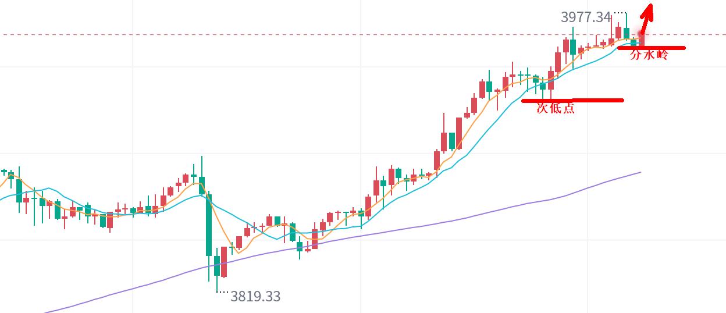Screen dimensions: 726x313
Task: Click the red candle touching the 次低点 line
Action: tap(550, 80)
